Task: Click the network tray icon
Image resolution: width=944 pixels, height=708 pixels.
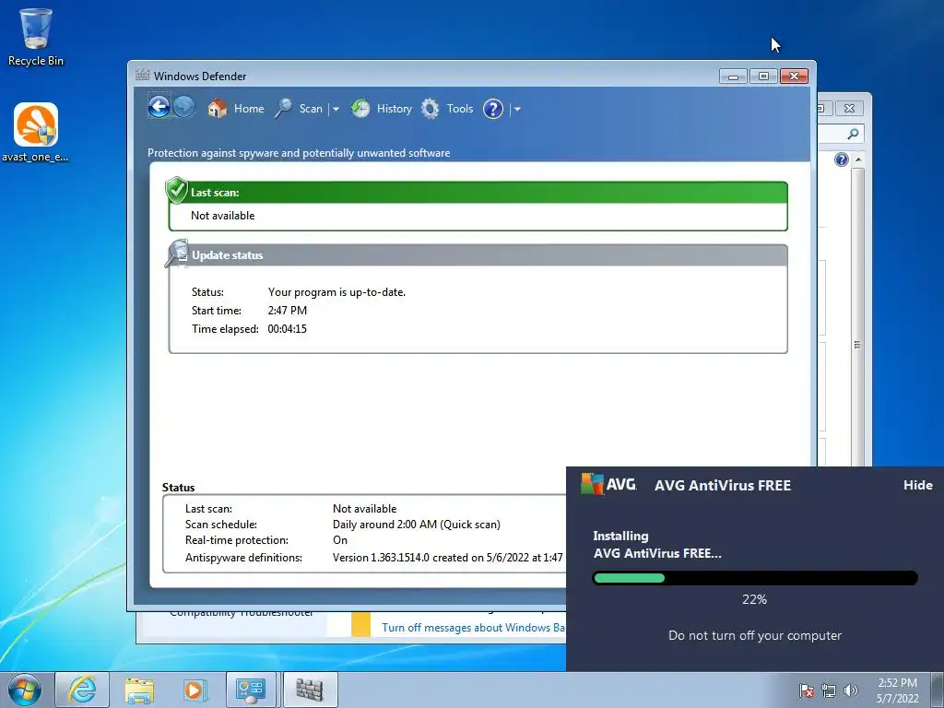Action: [829, 690]
